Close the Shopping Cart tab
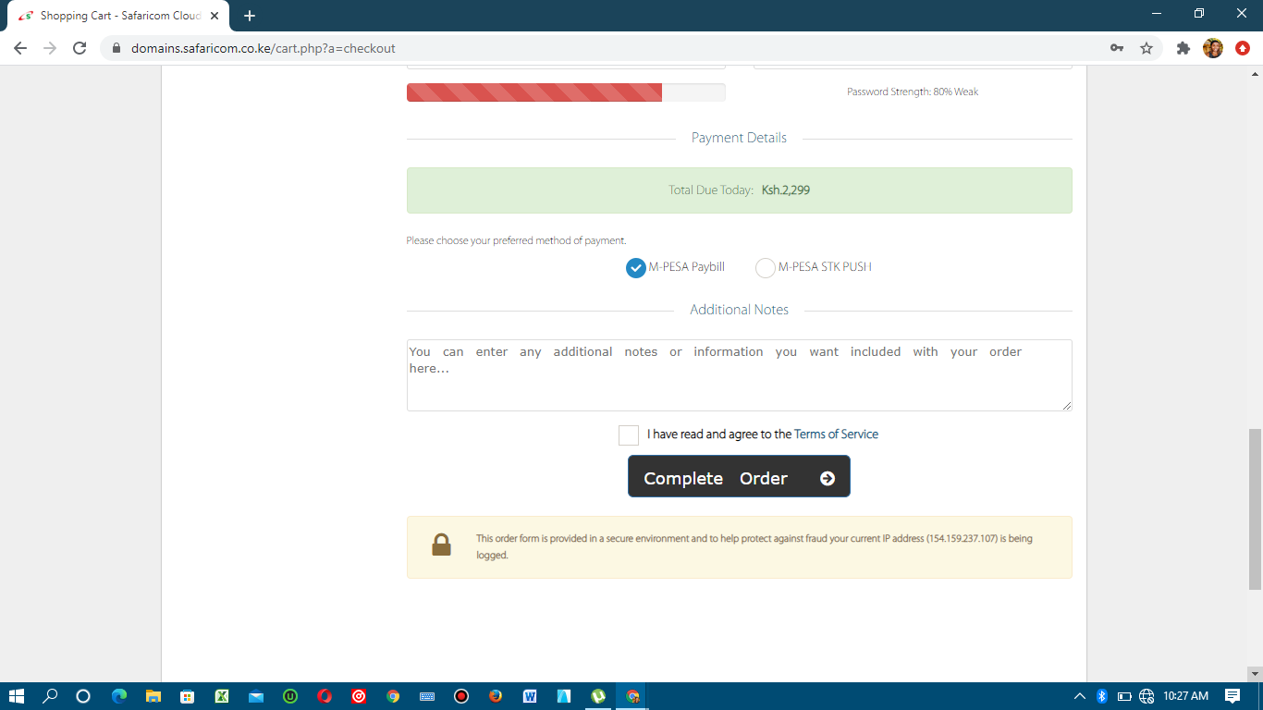Screen dimensions: 1263x710 [215, 16]
